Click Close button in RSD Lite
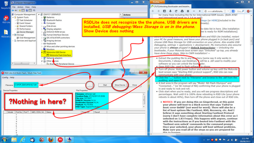254x143 pixels. [134, 85]
